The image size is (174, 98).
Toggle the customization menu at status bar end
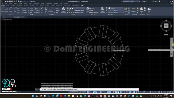point(172,92)
